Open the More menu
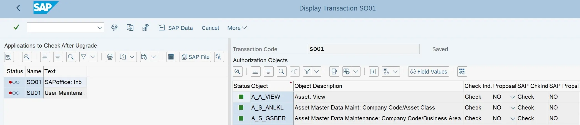The width and height of the screenshot is (580, 125). [x=237, y=28]
